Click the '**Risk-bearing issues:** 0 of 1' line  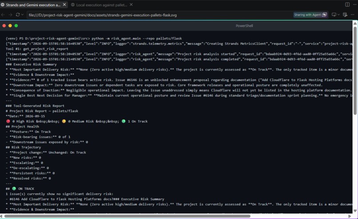(x=38, y=137)
